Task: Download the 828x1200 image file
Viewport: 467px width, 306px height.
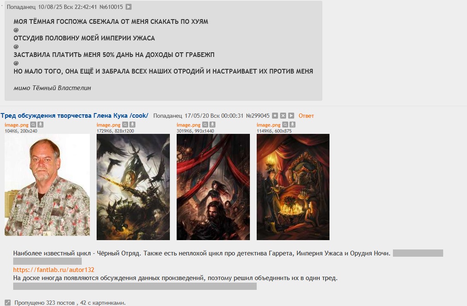Action: (x=132, y=125)
